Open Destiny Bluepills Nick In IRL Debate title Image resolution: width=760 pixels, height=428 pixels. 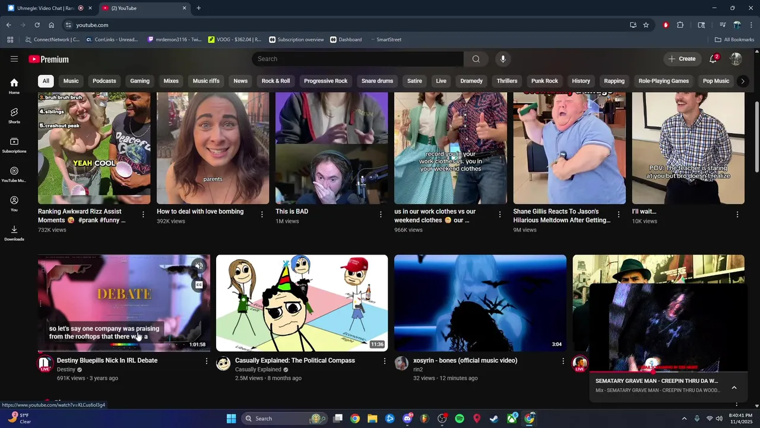click(x=107, y=360)
